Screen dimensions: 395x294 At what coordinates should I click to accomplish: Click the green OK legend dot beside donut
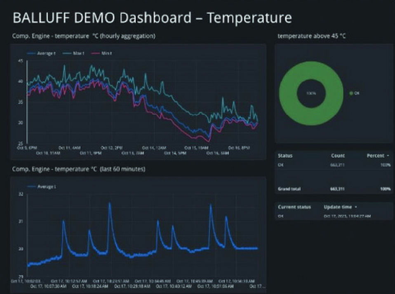(351, 93)
